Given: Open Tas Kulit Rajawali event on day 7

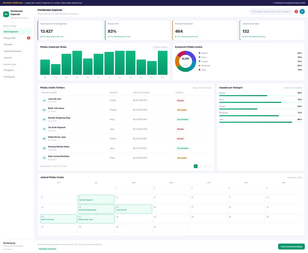Looking at the screenshot, I should click(x=96, y=199).
